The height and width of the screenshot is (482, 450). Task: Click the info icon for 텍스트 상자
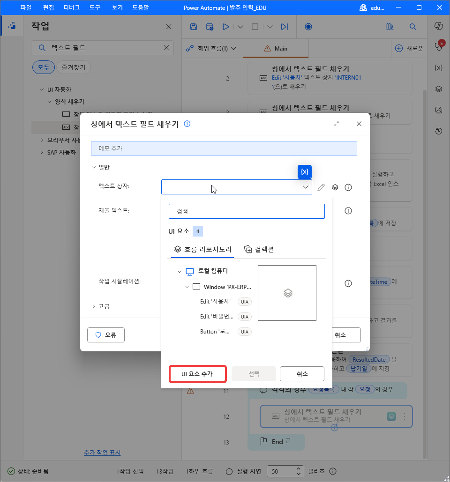[x=348, y=187]
